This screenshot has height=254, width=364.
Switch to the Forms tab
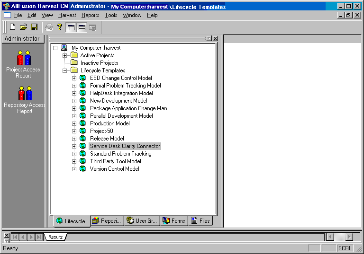[x=174, y=221]
